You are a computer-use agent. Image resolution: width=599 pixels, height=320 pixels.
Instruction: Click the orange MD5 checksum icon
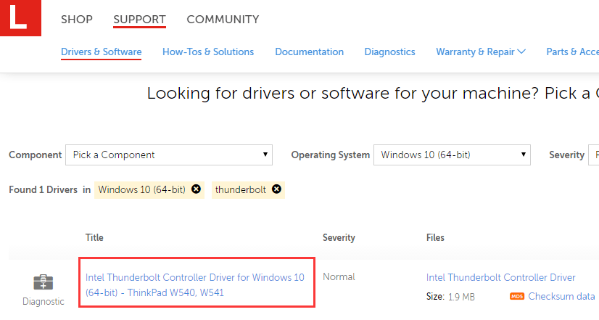517,296
